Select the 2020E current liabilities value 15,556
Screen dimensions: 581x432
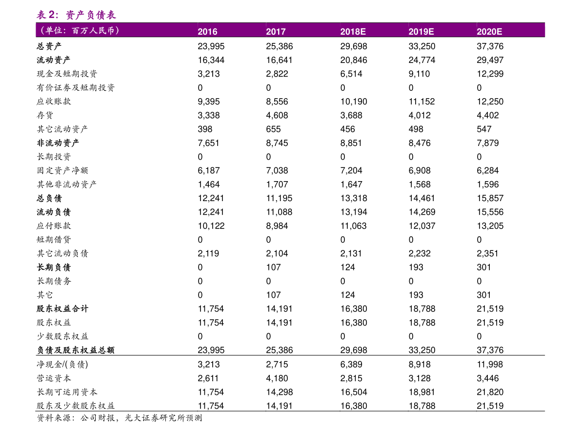490,212
